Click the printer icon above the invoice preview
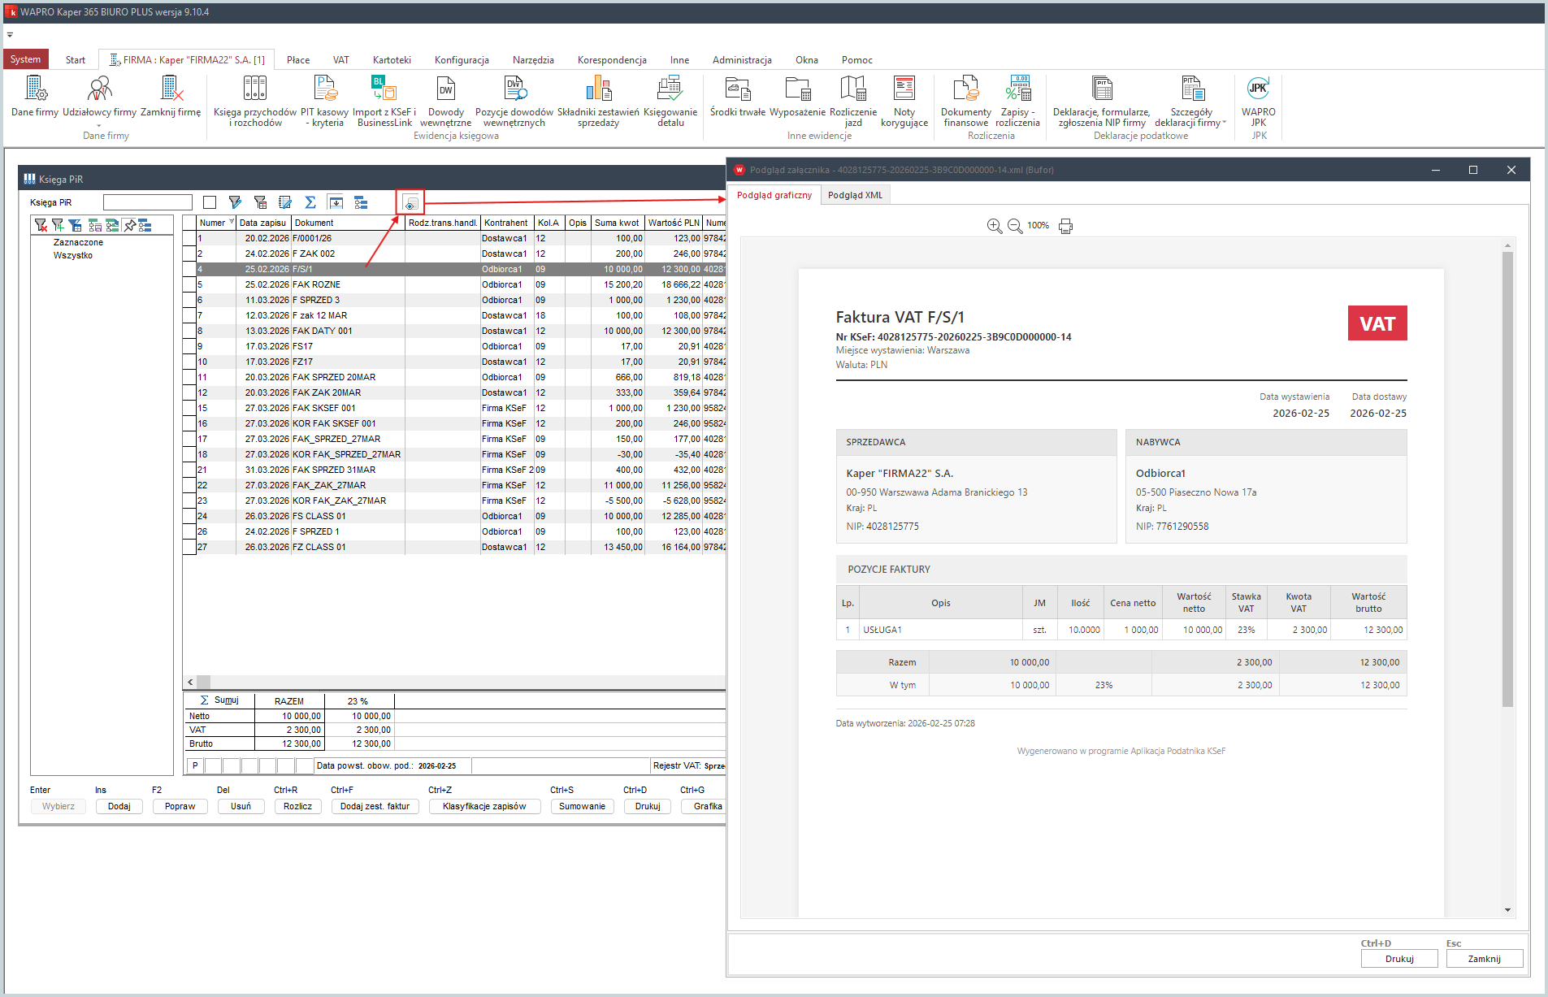The image size is (1548, 997). pos(1065,226)
